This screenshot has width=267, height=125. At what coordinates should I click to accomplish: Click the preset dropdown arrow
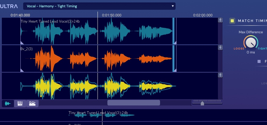coord(173,6)
